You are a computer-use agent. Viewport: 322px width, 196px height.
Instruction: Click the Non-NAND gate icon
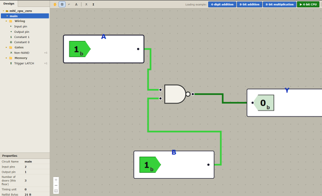[11, 53]
